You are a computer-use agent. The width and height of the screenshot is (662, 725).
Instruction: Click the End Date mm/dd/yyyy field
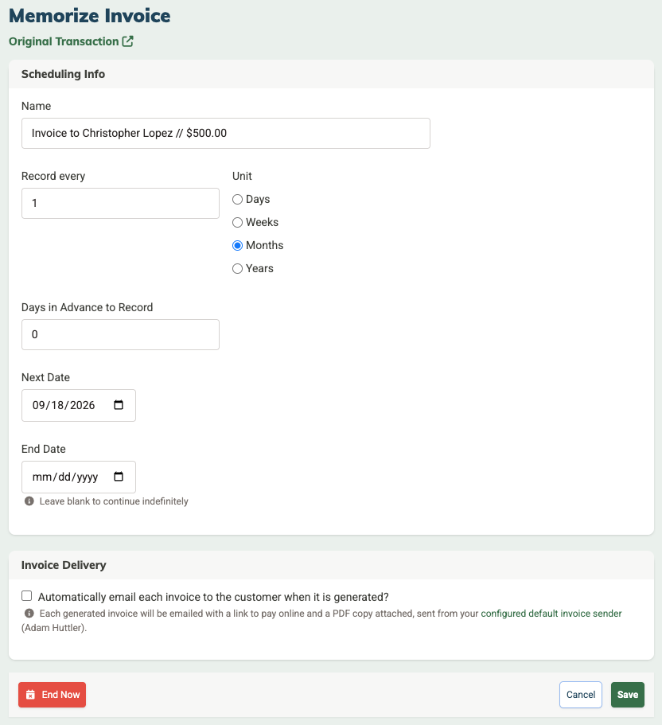point(79,477)
